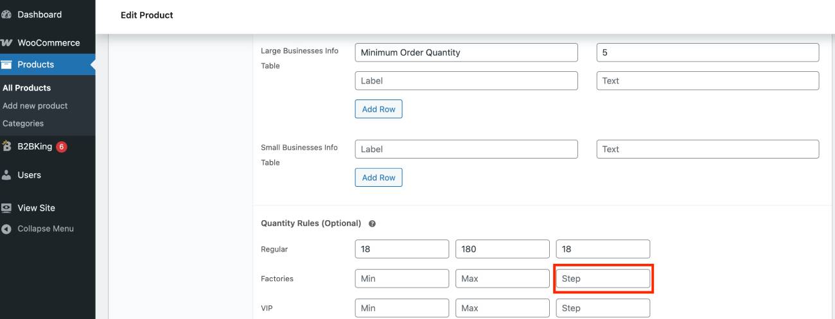This screenshot has width=835, height=319.
Task: Click the Quantity Rules help question icon
Action: pyautogui.click(x=372, y=224)
